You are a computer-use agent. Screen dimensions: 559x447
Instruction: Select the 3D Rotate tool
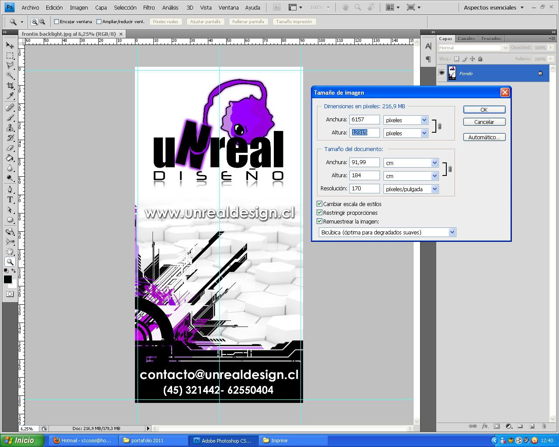click(10, 231)
